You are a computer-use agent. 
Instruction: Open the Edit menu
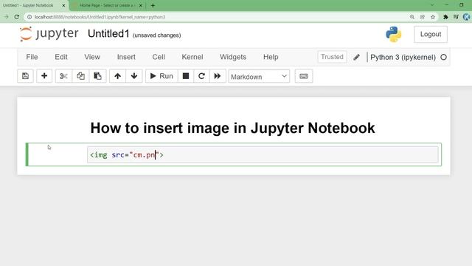[61, 57]
